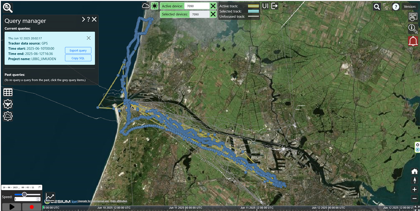
Task: Click the compass north orientation button
Action: coord(414,180)
